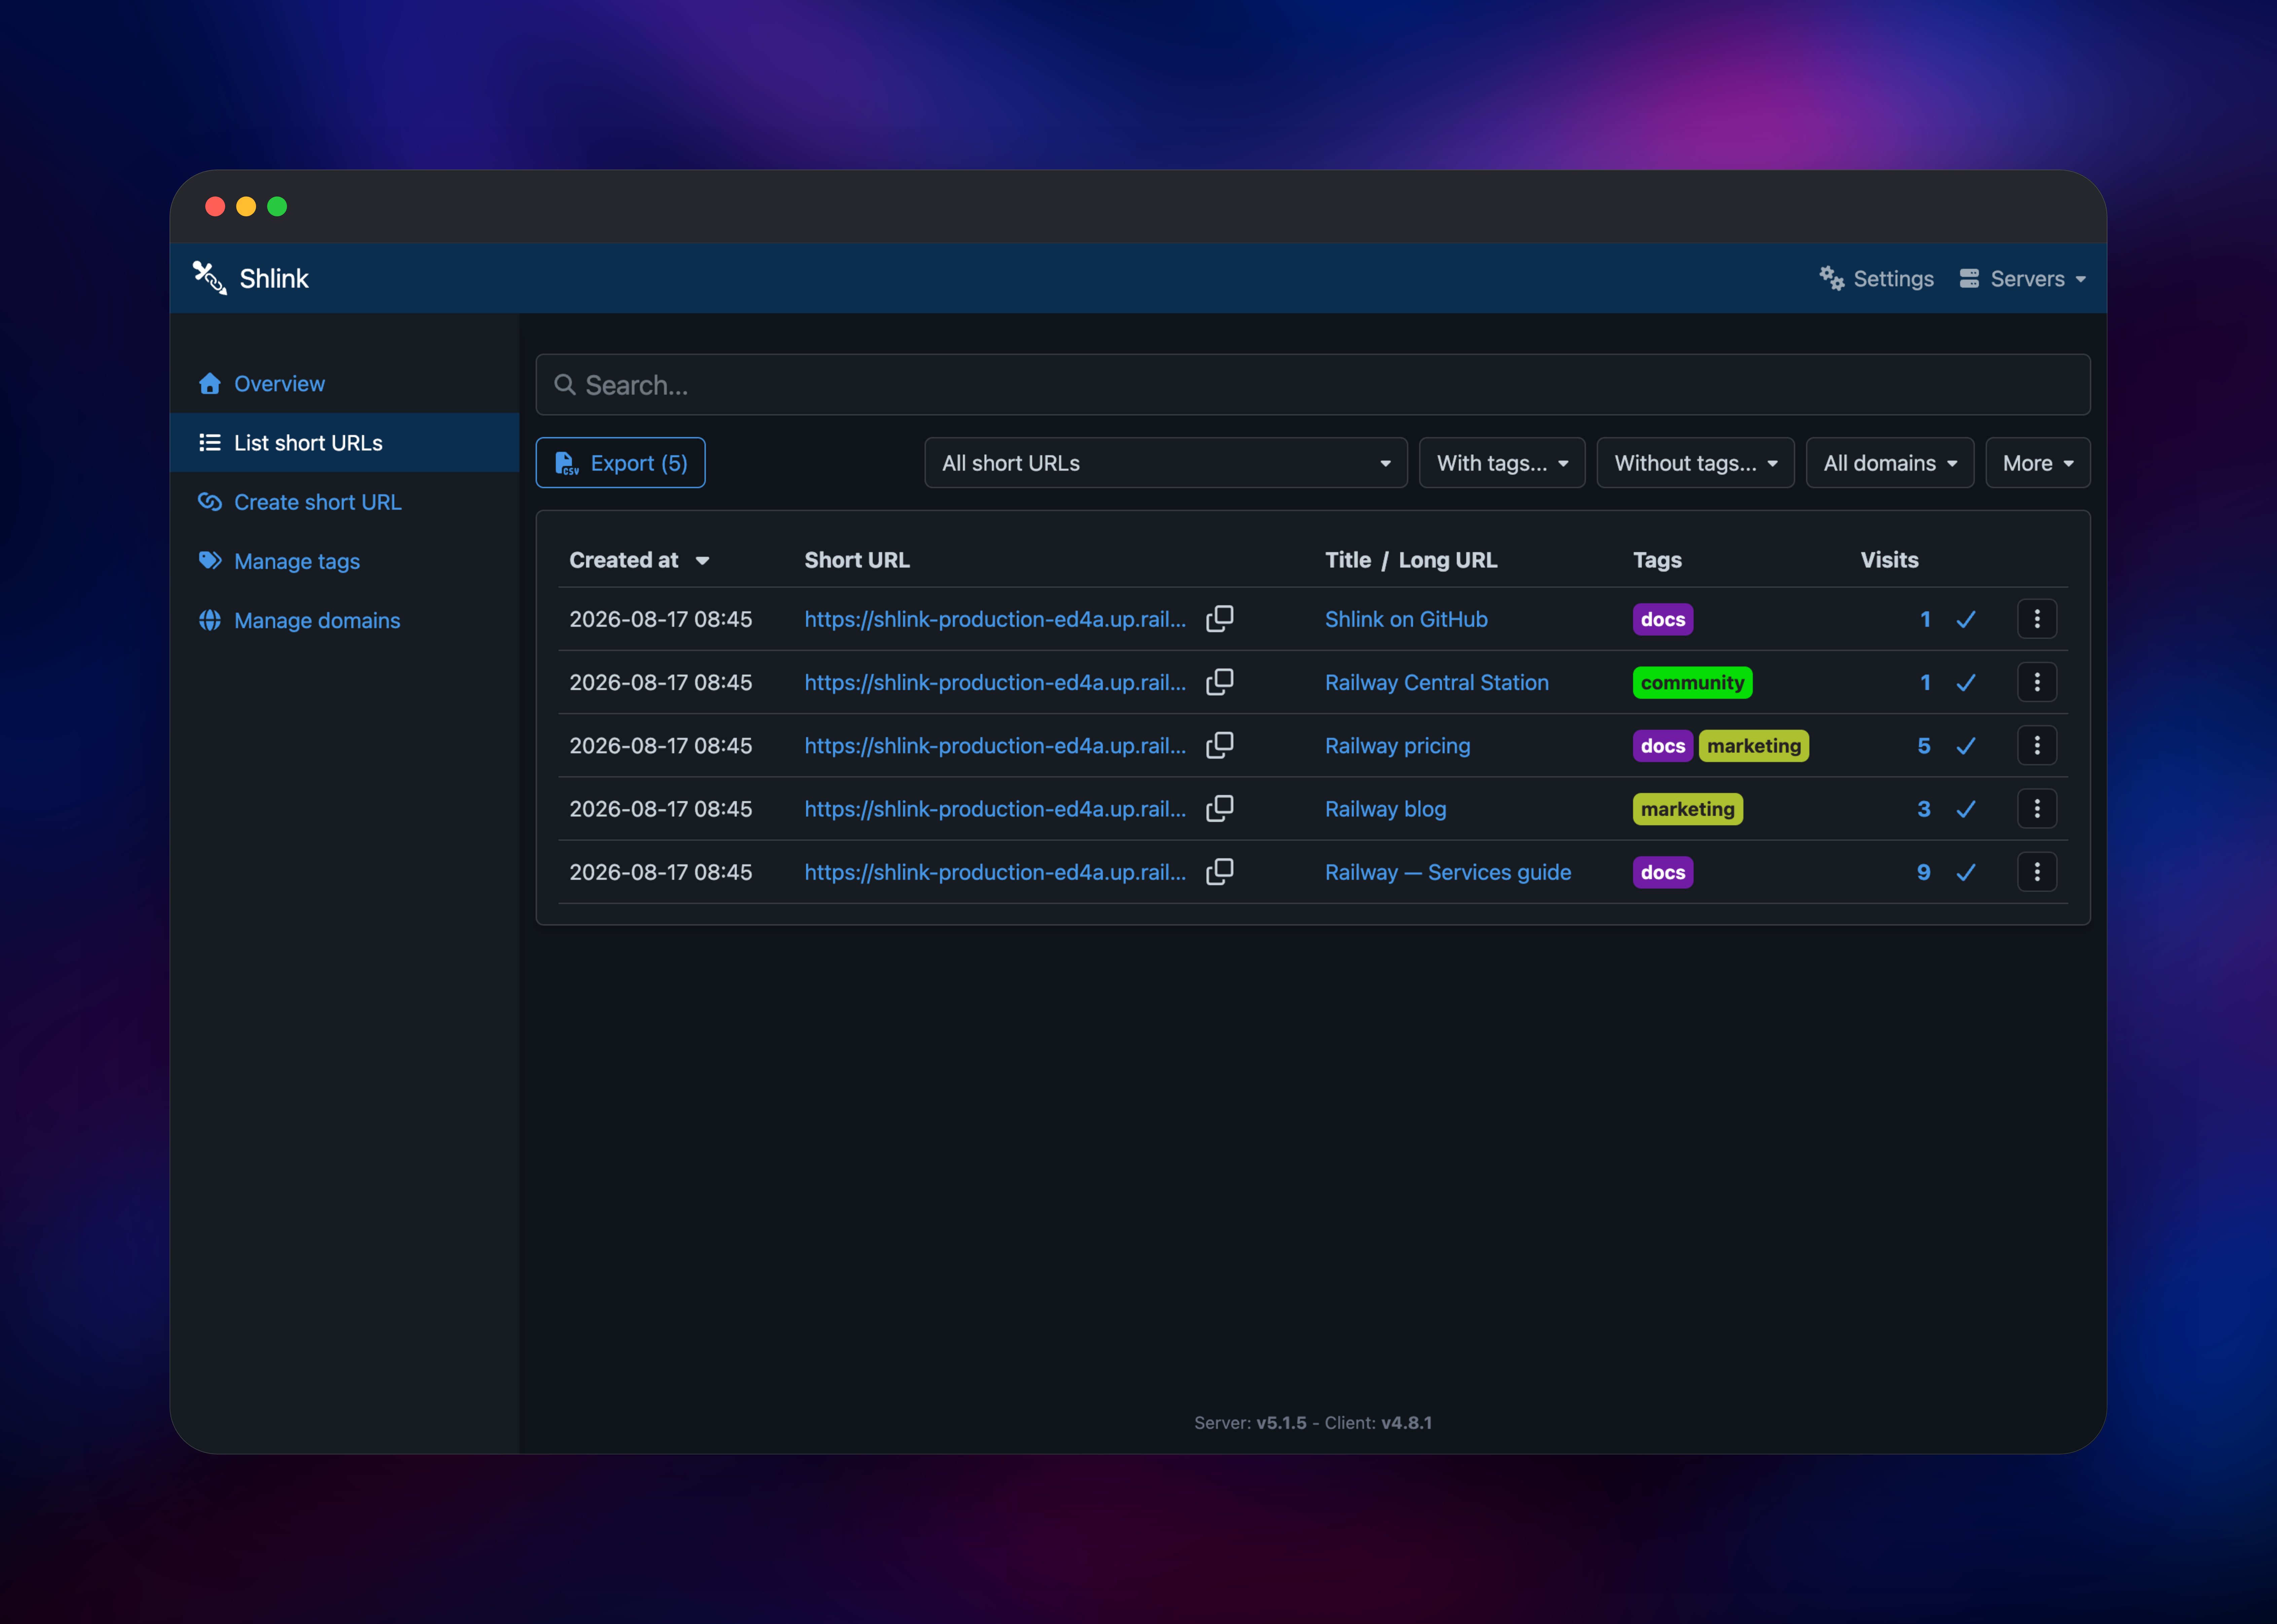
Task: Open the More filters dropdown
Action: pyautogui.click(x=2038, y=463)
